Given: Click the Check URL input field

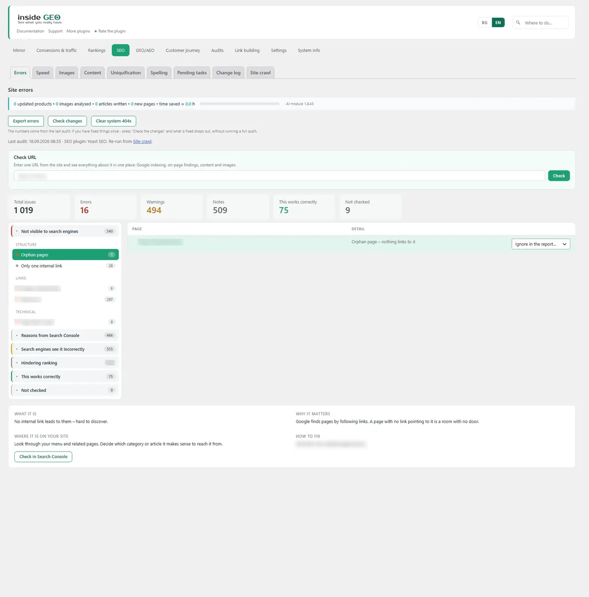Looking at the screenshot, I should click(279, 176).
